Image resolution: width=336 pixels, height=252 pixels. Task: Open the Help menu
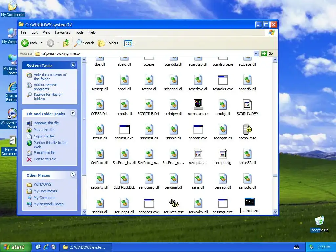coord(92,32)
